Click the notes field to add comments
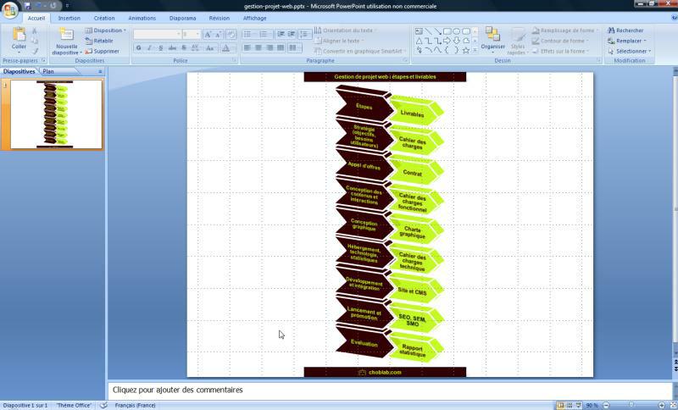Screen dimensions: 678x410 [x=389, y=391]
